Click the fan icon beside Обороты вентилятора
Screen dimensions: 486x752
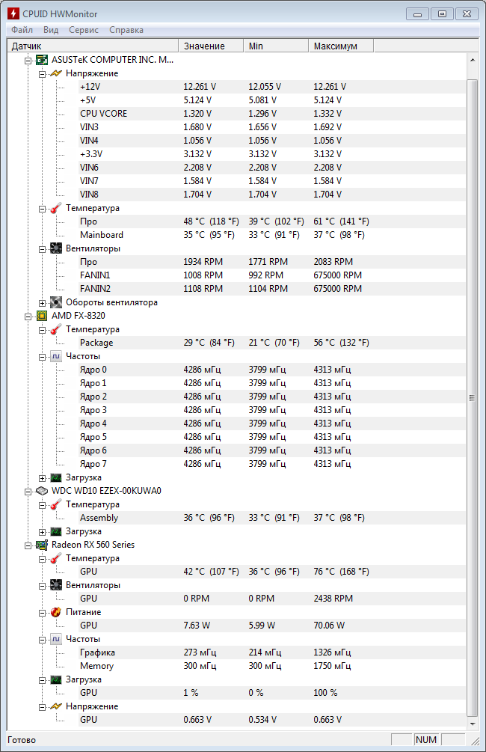pyautogui.click(x=56, y=302)
